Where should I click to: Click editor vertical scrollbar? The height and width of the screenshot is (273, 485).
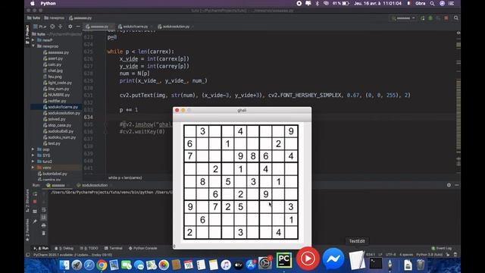pyautogui.click(x=458, y=102)
